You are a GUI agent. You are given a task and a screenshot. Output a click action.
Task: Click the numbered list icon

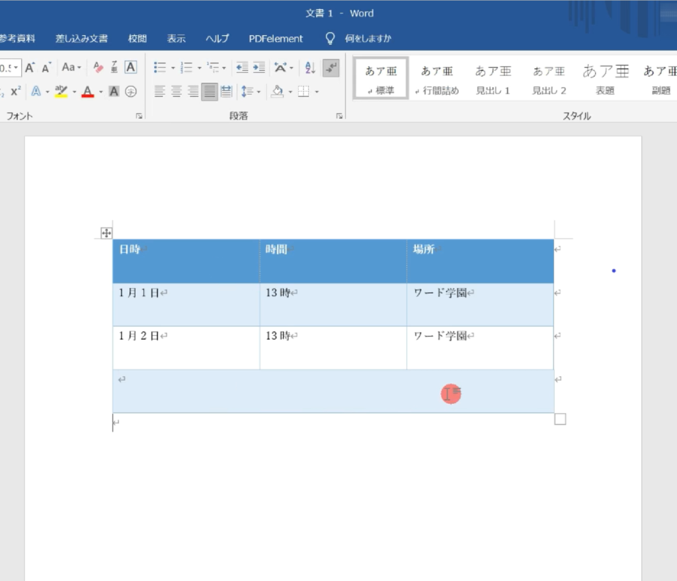click(x=186, y=67)
